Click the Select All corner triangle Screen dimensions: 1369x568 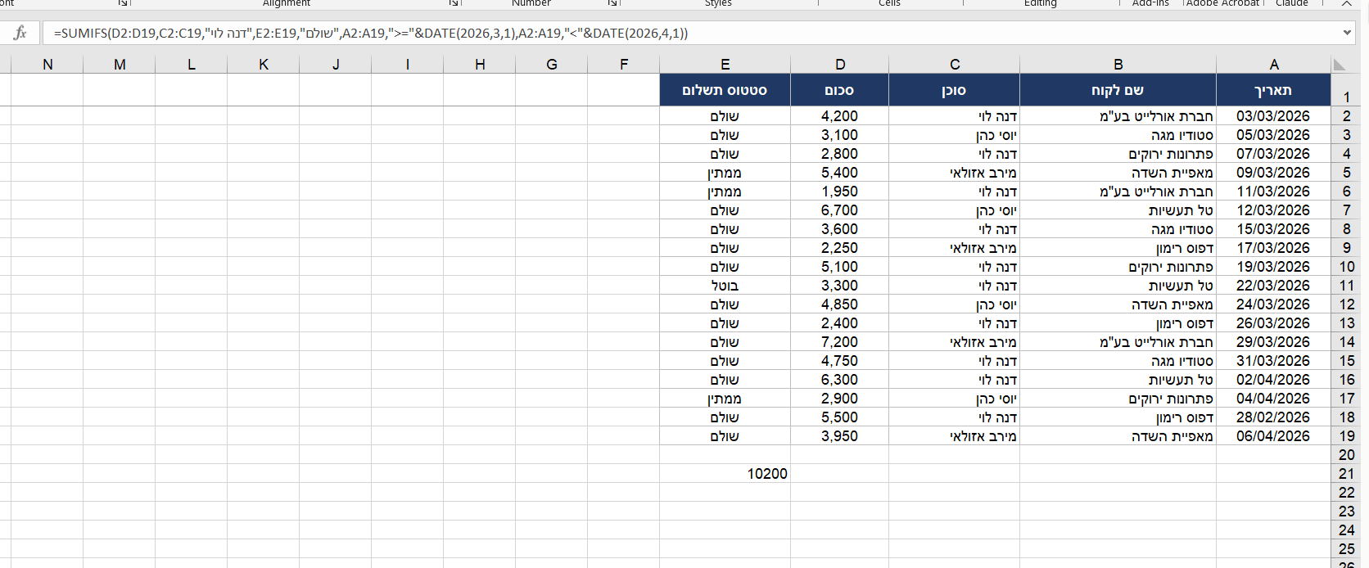click(1340, 65)
